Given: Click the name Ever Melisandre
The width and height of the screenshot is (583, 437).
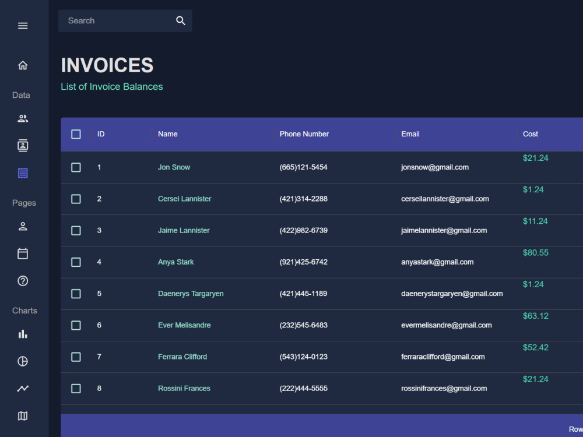Looking at the screenshot, I should [184, 325].
